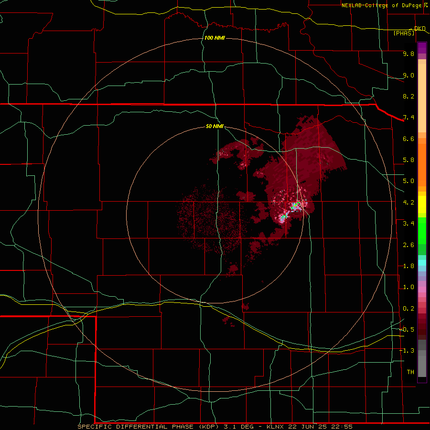Pick the light peach band of the color scale

422,98
